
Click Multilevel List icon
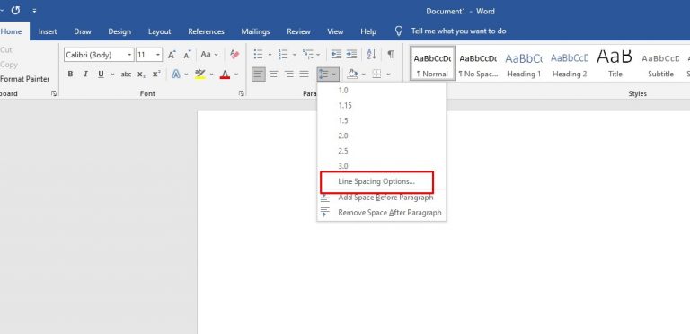coord(308,55)
